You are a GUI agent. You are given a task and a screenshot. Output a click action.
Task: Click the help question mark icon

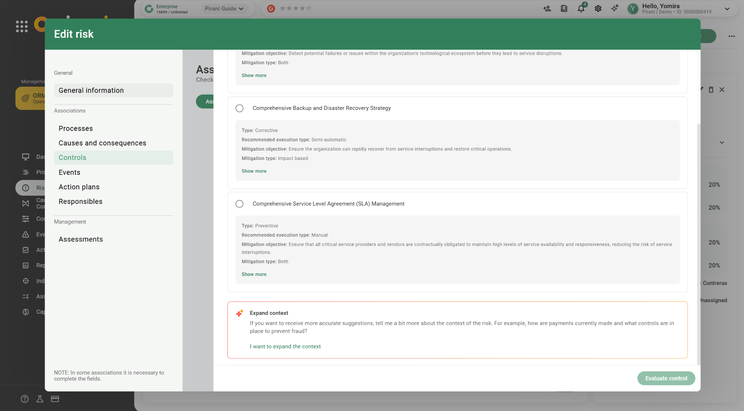coord(25,399)
